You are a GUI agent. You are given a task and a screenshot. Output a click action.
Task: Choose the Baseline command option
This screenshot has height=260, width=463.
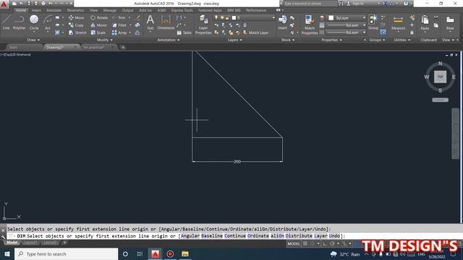click(x=212, y=236)
